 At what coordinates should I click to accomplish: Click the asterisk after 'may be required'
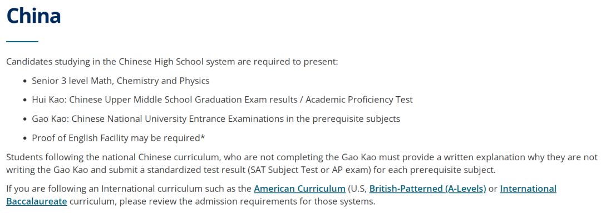[203, 137]
